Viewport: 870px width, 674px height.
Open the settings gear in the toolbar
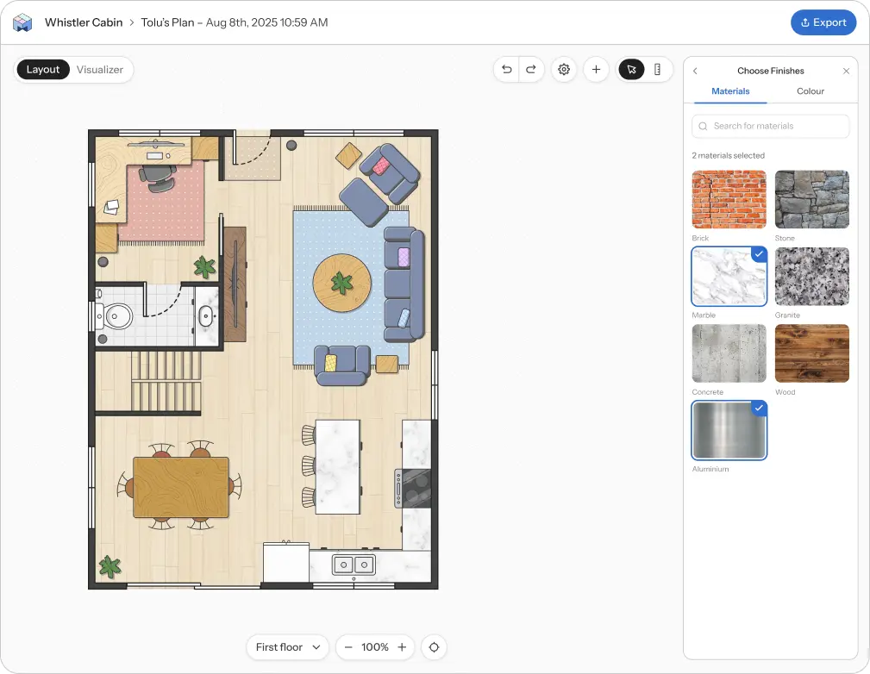point(564,69)
